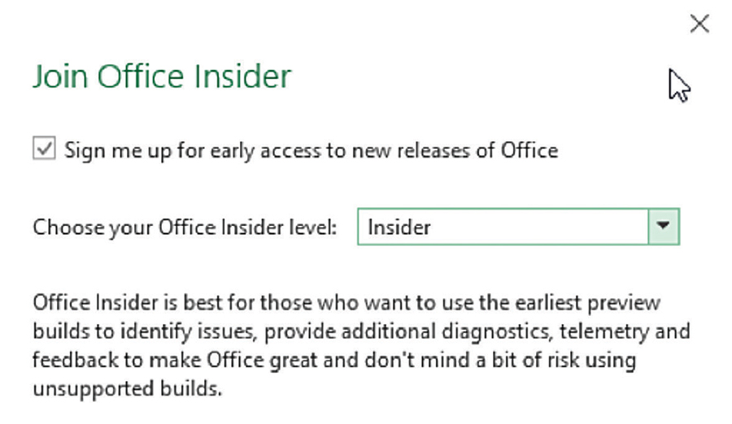Untick the early access sign-up checkbox
Viewport: 732px width, 424px height.
(45, 150)
